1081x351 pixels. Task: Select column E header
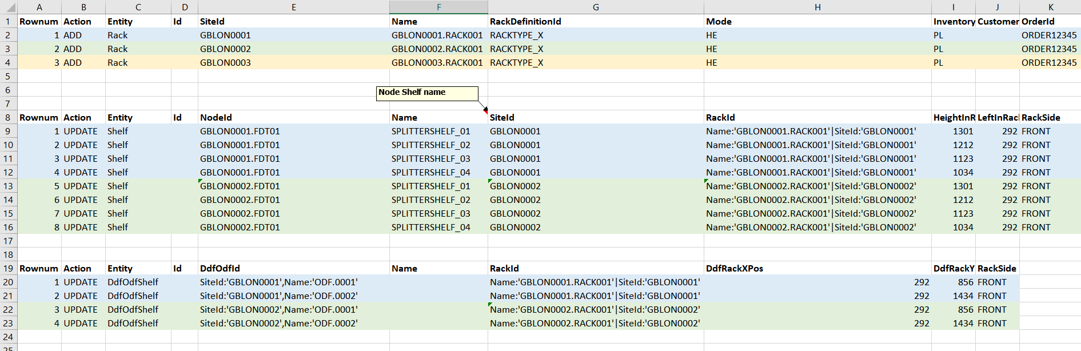pyautogui.click(x=294, y=7)
